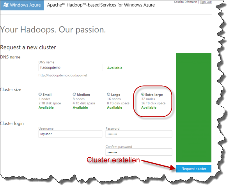
Task: Click the Windows Azure logo flag icon
Action: tap(6, 5)
